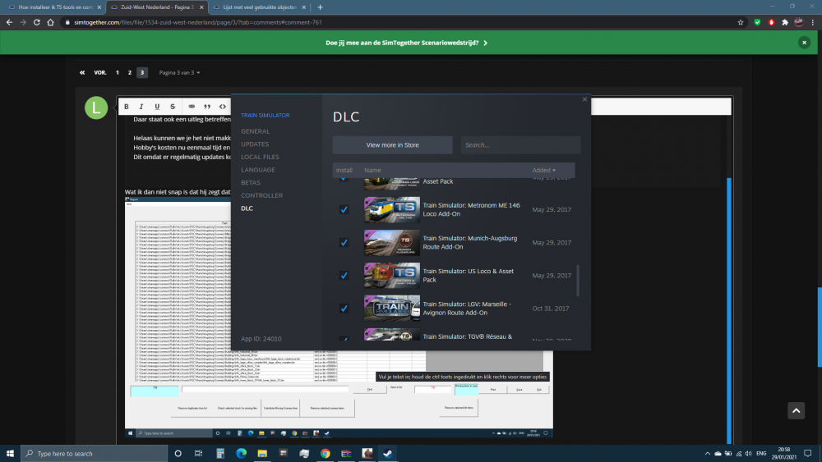
Task: Uncheck Munich-Augsburg Route Add-On install box
Action: click(344, 243)
